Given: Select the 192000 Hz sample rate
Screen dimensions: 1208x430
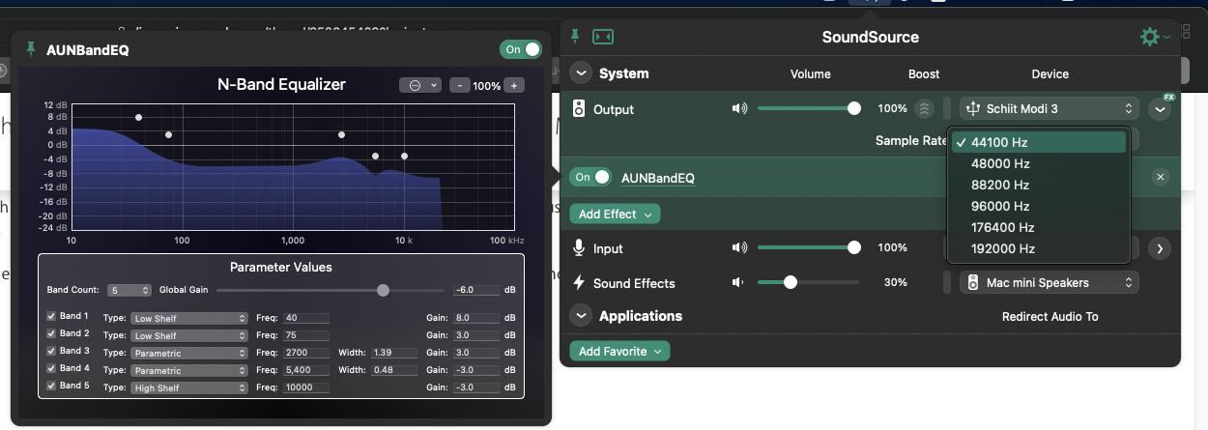Looking at the screenshot, I should click(1039, 248).
